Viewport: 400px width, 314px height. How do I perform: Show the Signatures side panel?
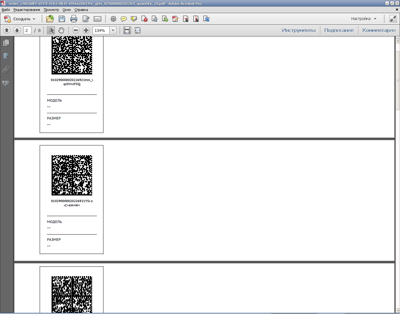pos(6,83)
